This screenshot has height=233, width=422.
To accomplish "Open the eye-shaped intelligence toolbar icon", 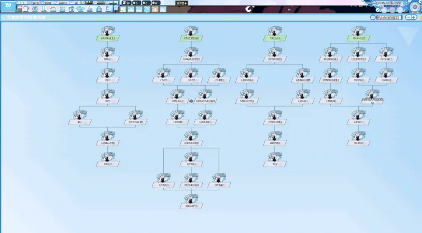I will tap(35, 9).
